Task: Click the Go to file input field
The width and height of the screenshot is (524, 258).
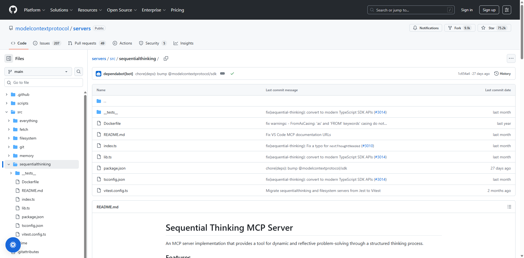Action: point(43,82)
